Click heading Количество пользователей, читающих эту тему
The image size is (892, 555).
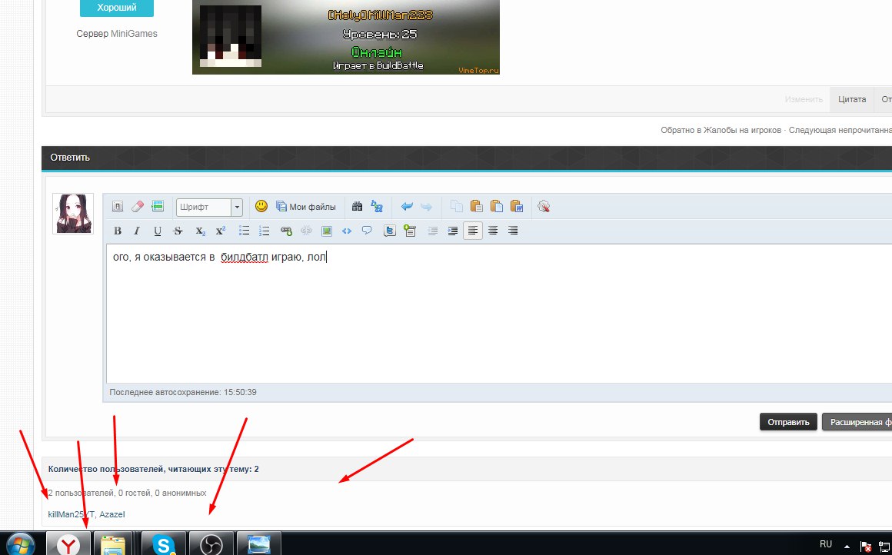coord(154,469)
